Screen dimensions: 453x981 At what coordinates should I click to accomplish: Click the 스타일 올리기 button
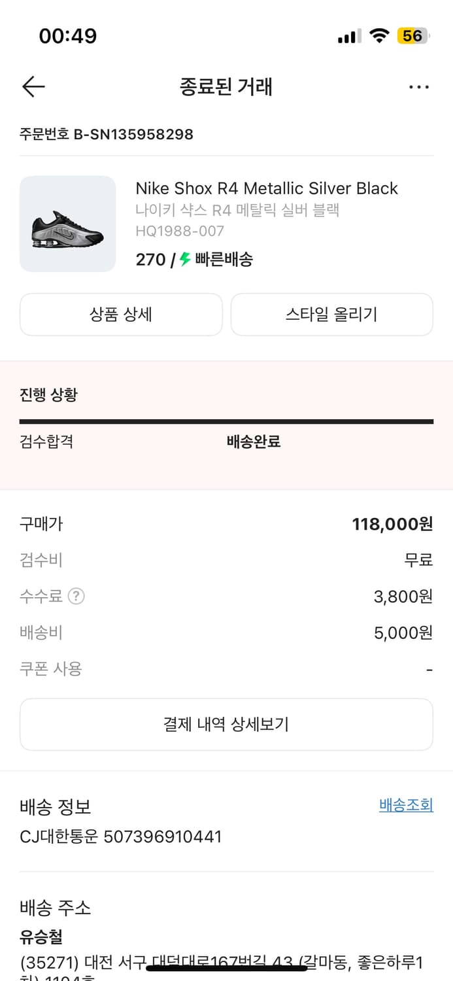[x=331, y=315]
